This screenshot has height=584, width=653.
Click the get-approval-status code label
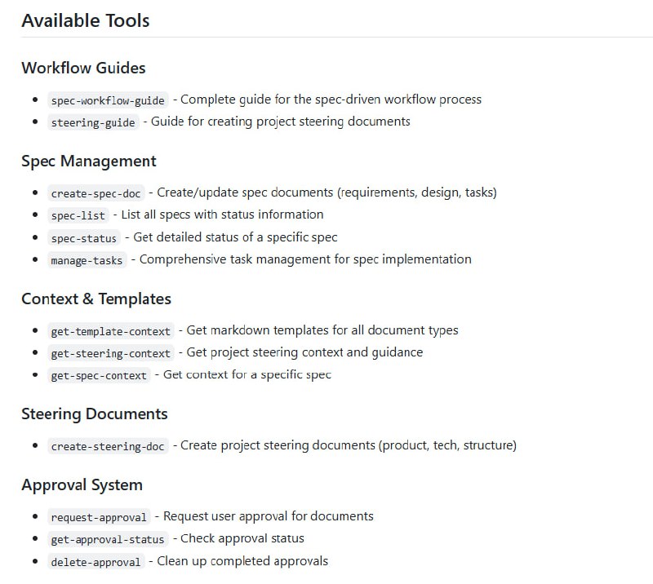(104, 539)
